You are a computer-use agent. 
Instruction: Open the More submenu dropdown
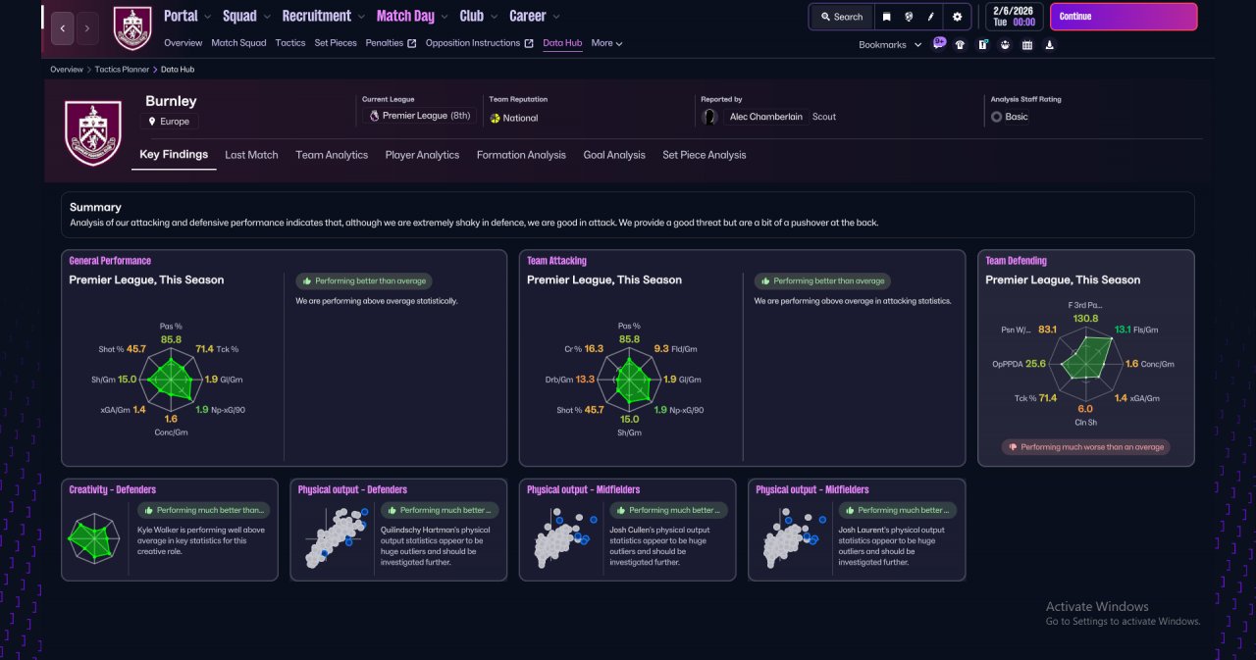pyautogui.click(x=606, y=43)
